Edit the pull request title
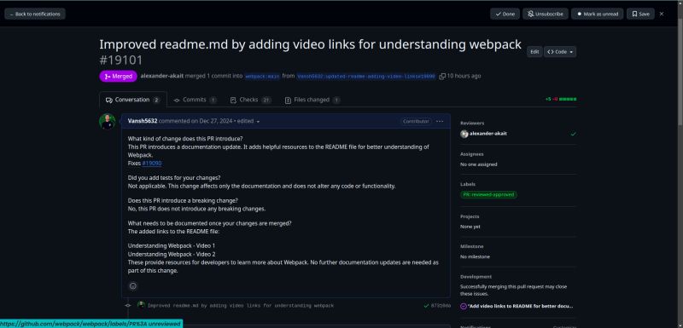This screenshot has width=683, height=328. pos(534,52)
